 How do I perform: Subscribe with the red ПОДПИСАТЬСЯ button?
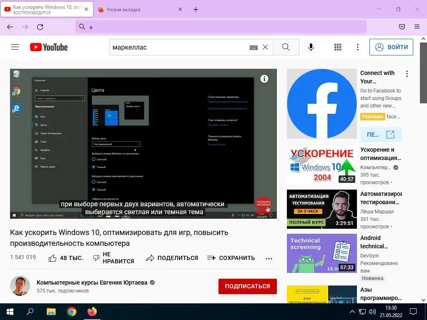point(248,286)
